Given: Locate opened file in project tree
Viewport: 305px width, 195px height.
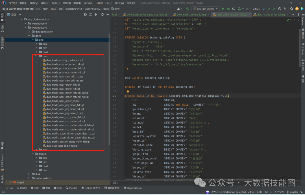Looking at the screenshot, I should pyautogui.click(x=85, y=14).
